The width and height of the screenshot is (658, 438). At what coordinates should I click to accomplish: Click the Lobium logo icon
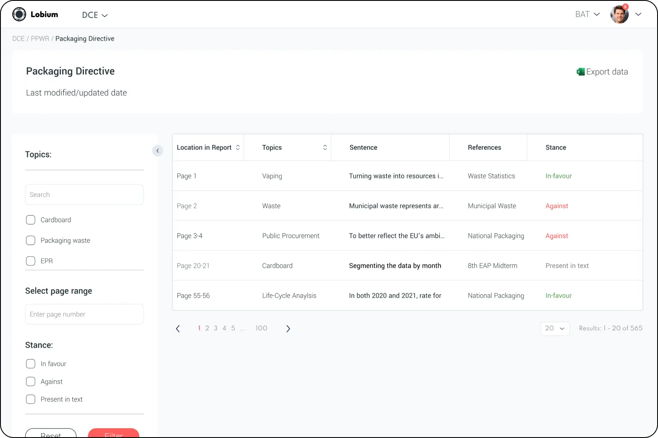(x=19, y=15)
